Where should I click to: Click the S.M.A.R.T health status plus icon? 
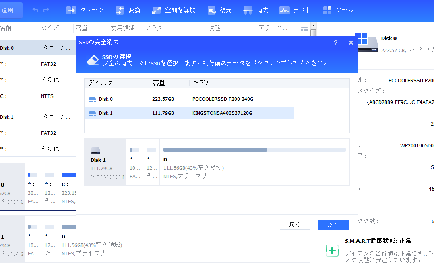pyautogui.click(x=332, y=251)
